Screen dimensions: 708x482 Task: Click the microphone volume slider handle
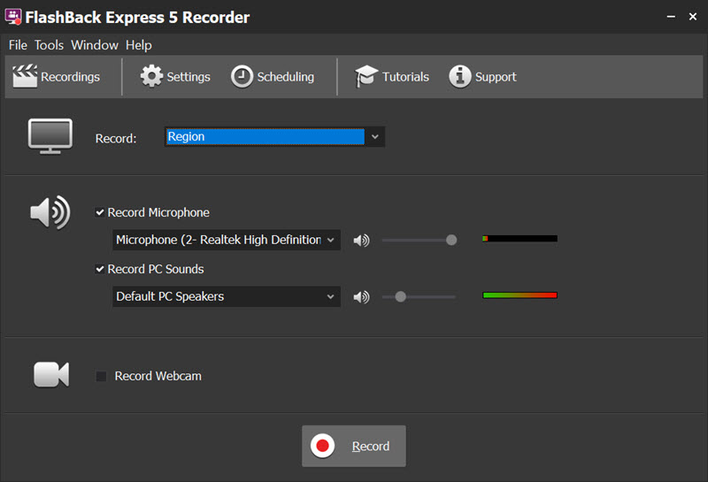tap(451, 240)
